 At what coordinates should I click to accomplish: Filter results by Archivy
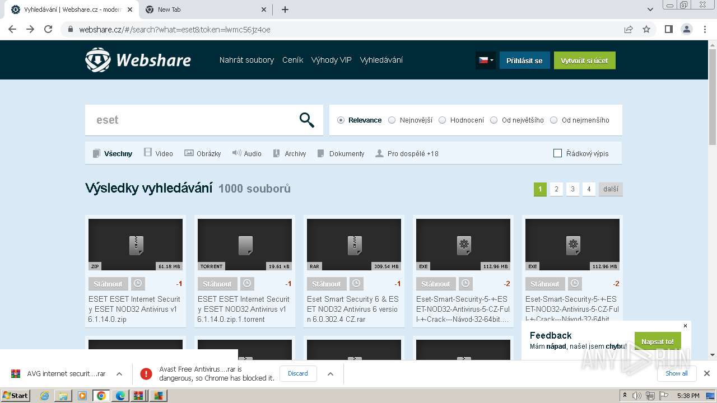point(290,153)
